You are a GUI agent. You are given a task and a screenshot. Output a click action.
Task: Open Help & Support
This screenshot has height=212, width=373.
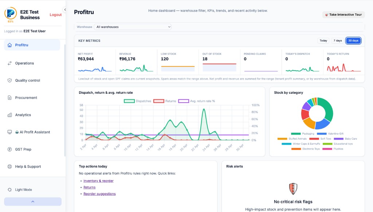click(32, 167)
